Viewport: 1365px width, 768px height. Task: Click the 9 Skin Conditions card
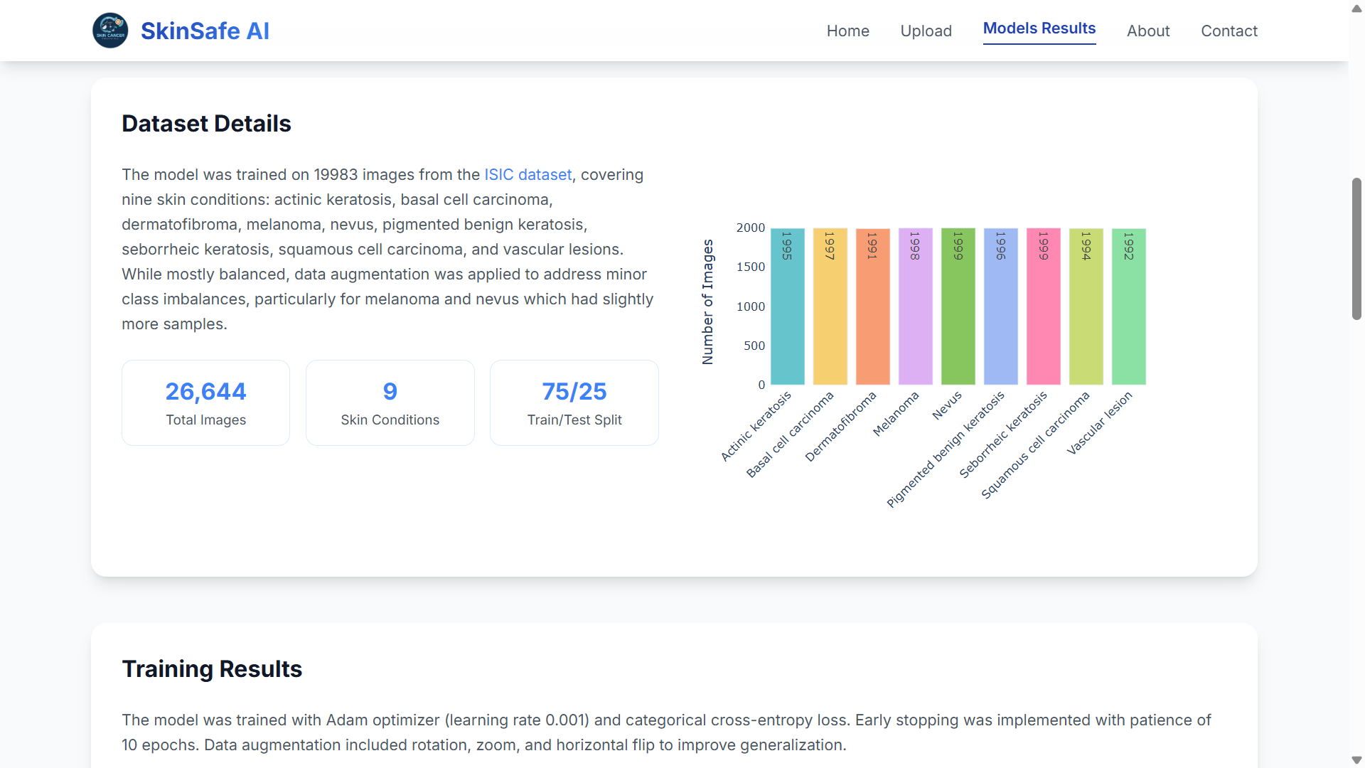pyautogui.click(x=390, y=402)
